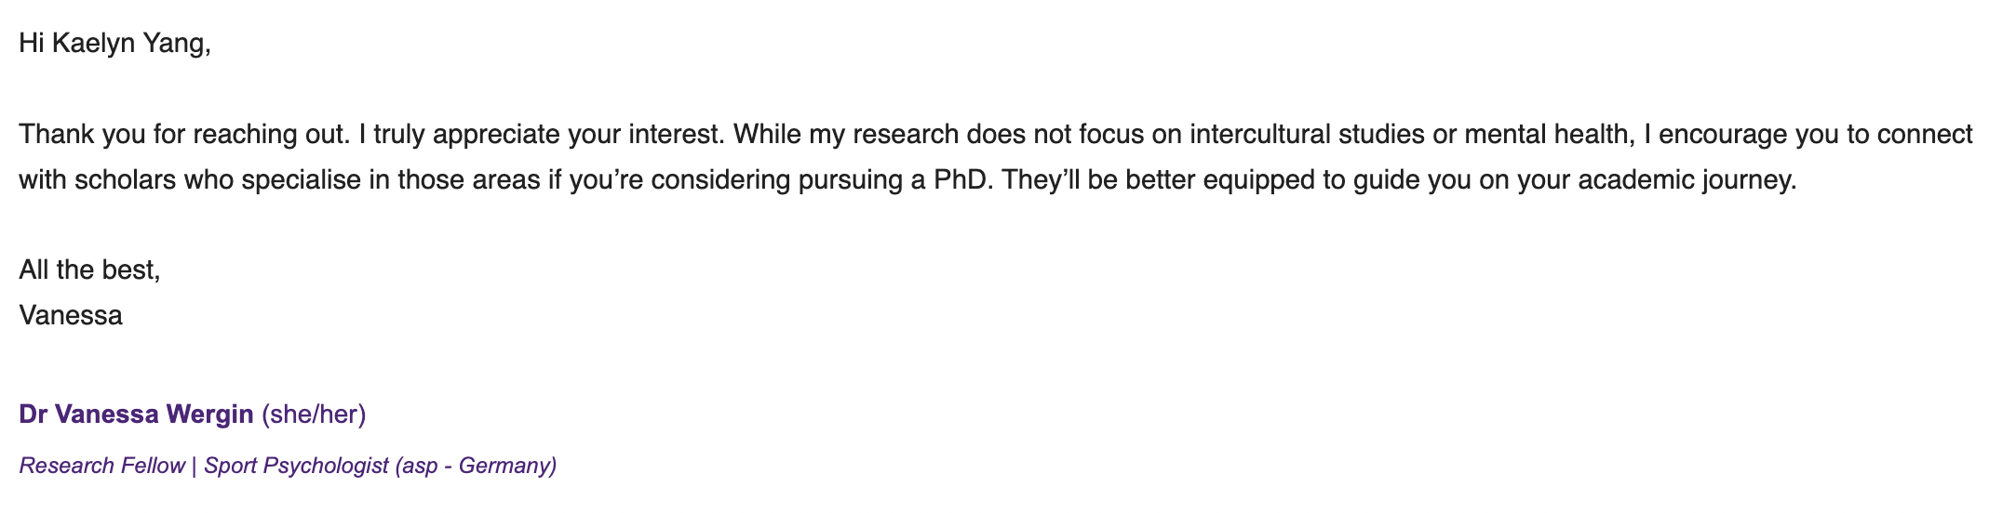Click the '(asp - Germany)' text
The height and width of the screenshot is (513, 2016).
coord(476,466)
